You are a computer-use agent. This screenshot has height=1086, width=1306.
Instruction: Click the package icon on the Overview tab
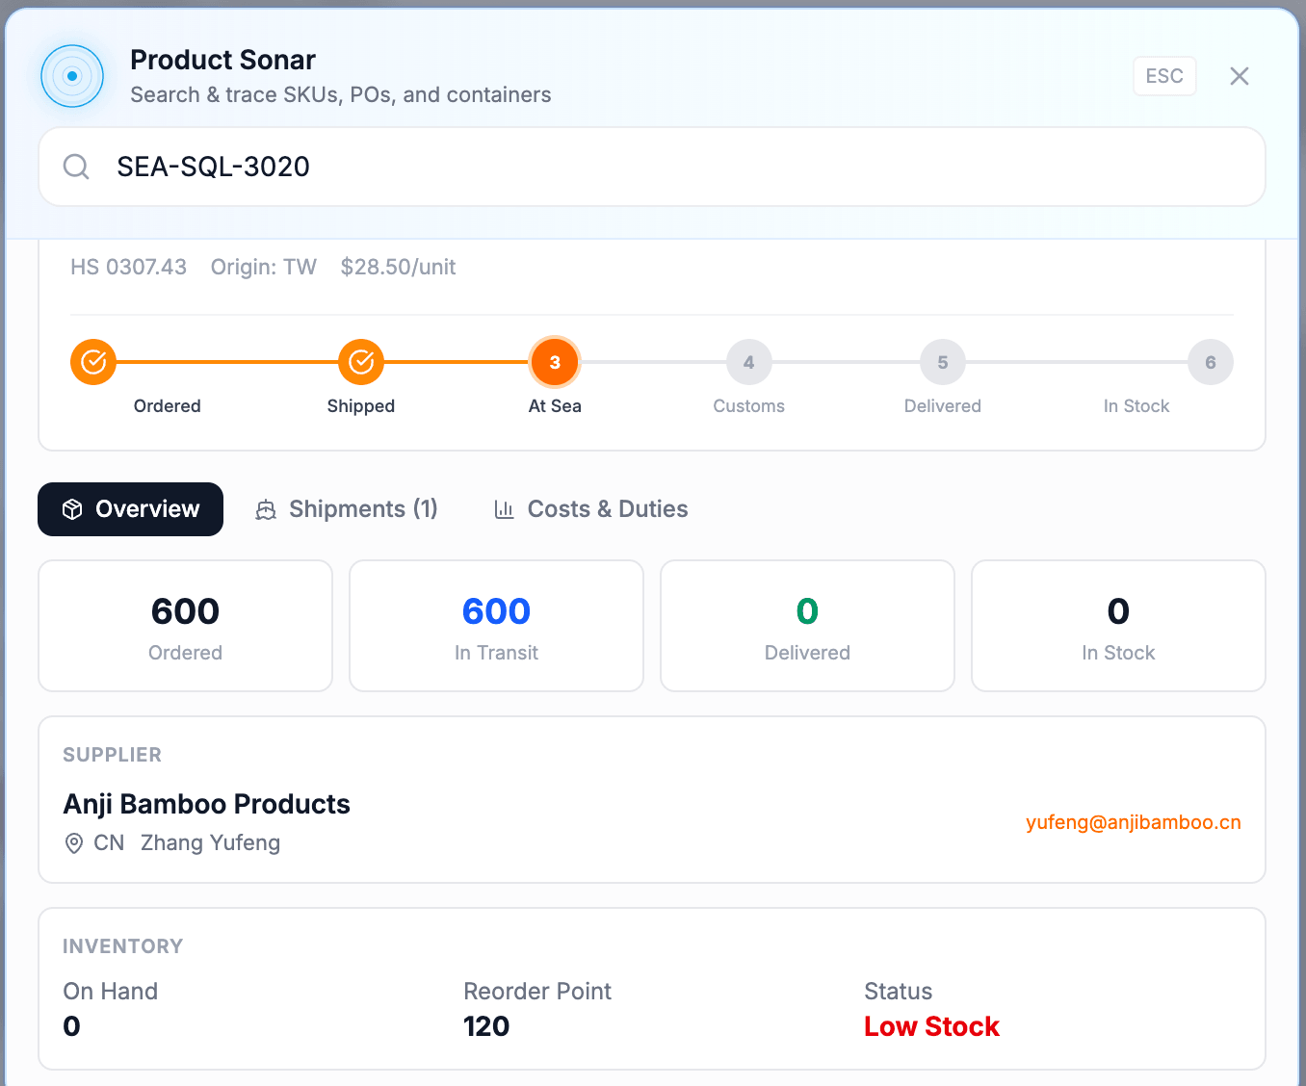tap(72, 509)
